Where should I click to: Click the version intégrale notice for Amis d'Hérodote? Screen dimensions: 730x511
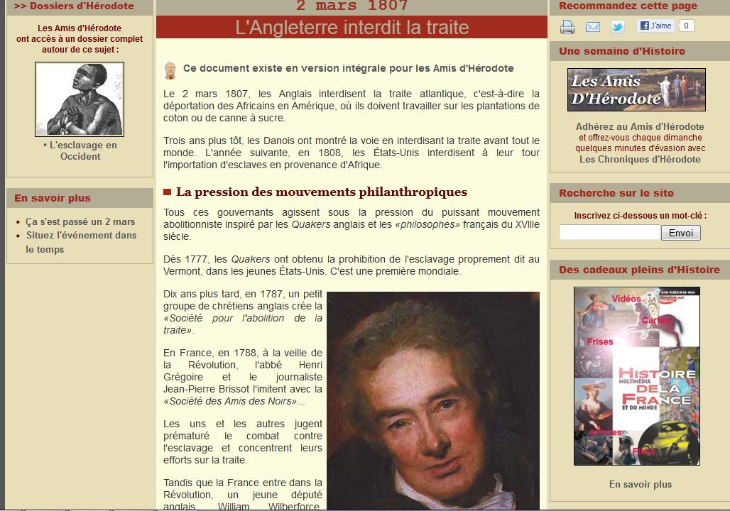coord(348,68)
